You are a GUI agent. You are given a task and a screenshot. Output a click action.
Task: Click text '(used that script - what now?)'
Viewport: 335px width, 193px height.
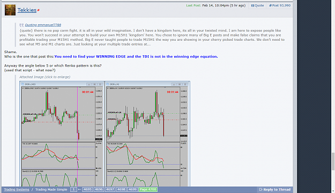tap(29, 70)
